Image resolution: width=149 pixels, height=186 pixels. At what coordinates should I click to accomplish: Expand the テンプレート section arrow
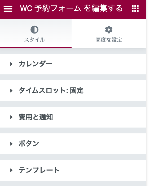pos(11,170)
